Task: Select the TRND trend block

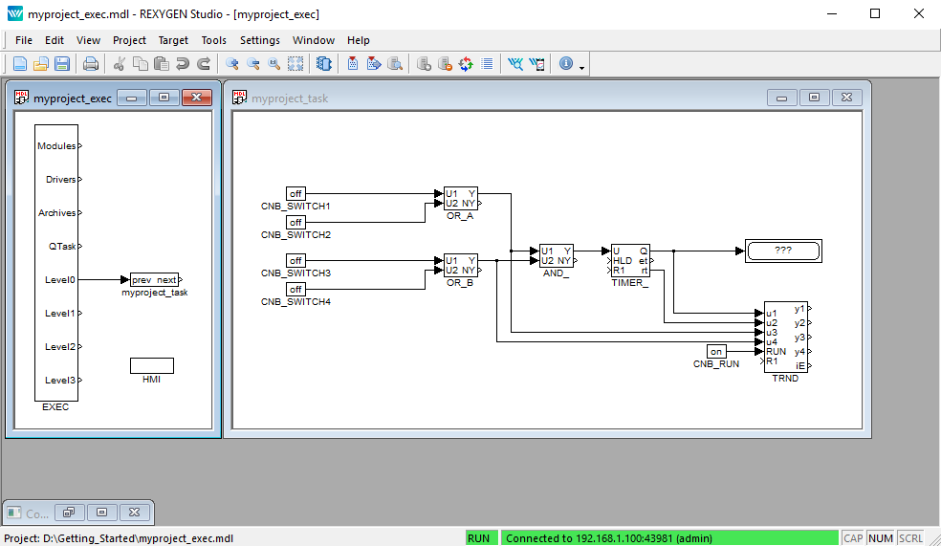Action: (x=785, y=338)
